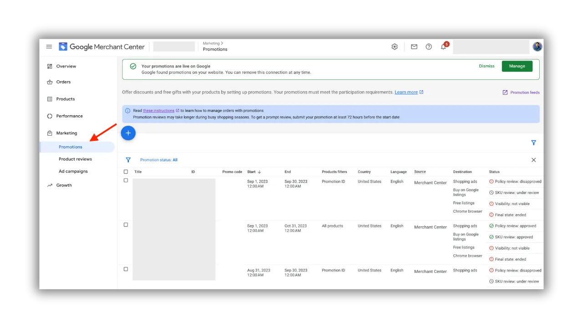Click the sort arrow beside Start column
This screenshot has height=328, width=583.
point(259,172)
